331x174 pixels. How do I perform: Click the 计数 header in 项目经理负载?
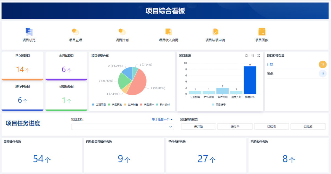(x=270, y=64)
